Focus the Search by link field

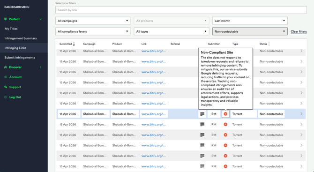(181, 10)
